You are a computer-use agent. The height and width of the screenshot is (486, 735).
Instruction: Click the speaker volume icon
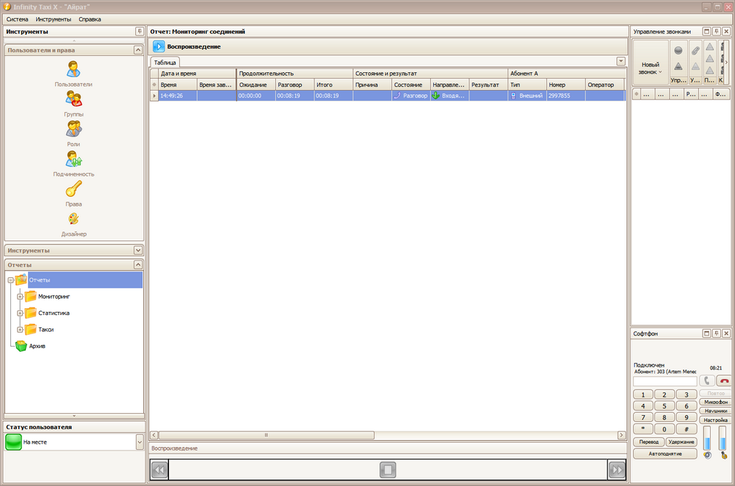tap(708, 455)
